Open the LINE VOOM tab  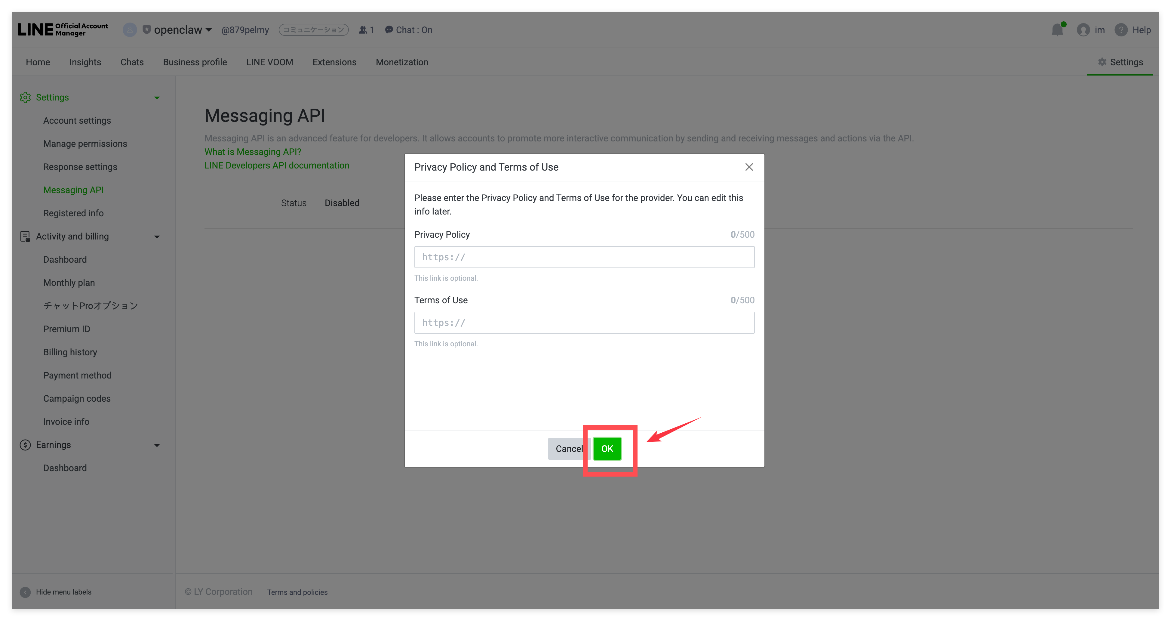coord(269,62)
